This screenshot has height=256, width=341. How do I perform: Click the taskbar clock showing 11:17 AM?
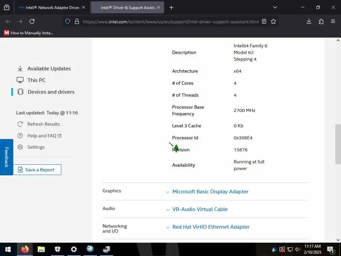tap(312, 249)
